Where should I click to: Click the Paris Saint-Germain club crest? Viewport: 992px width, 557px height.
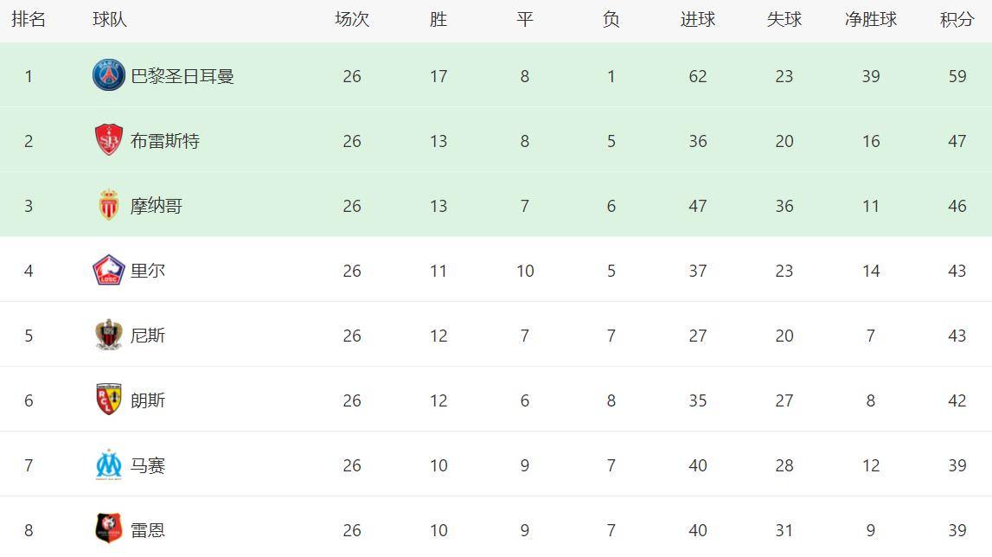[109, 76]
